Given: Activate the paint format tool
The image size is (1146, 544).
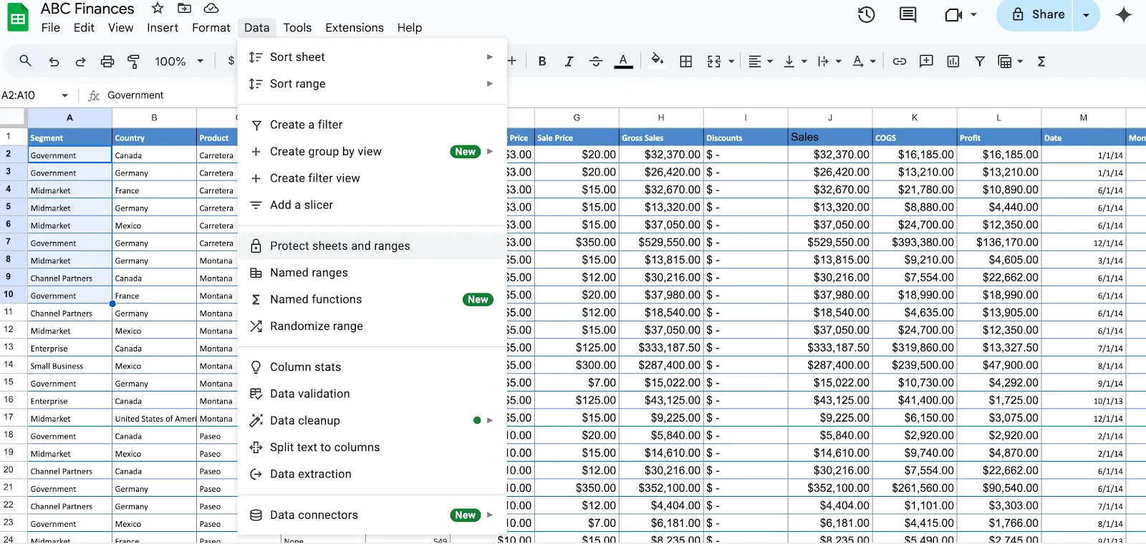Looking at the screenshot, I should click(133, 62).
